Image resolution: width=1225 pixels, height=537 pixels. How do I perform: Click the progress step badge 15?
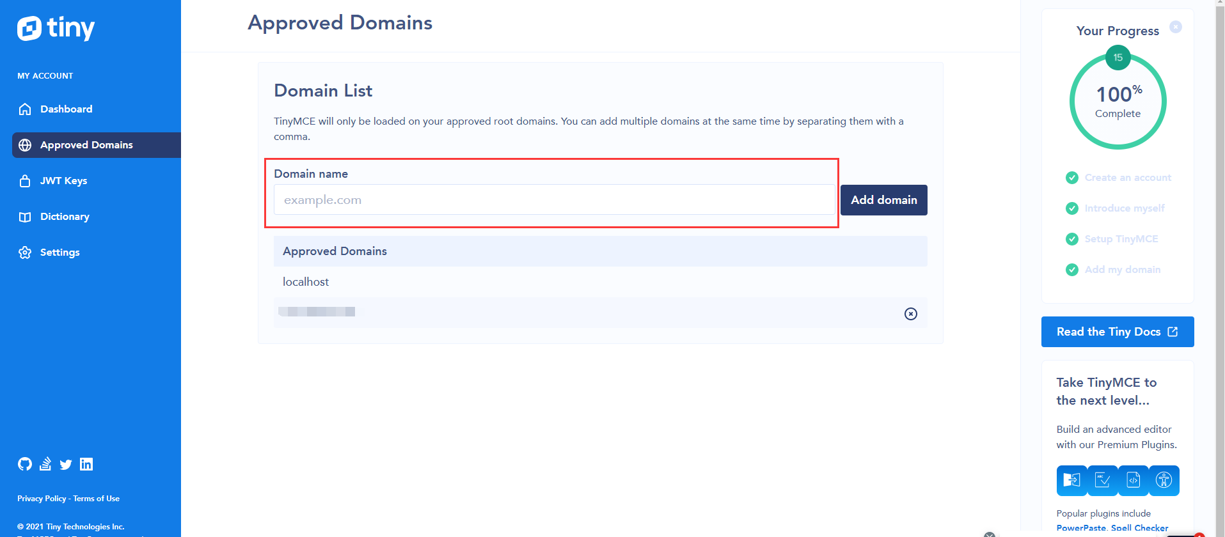[1118, 58]
